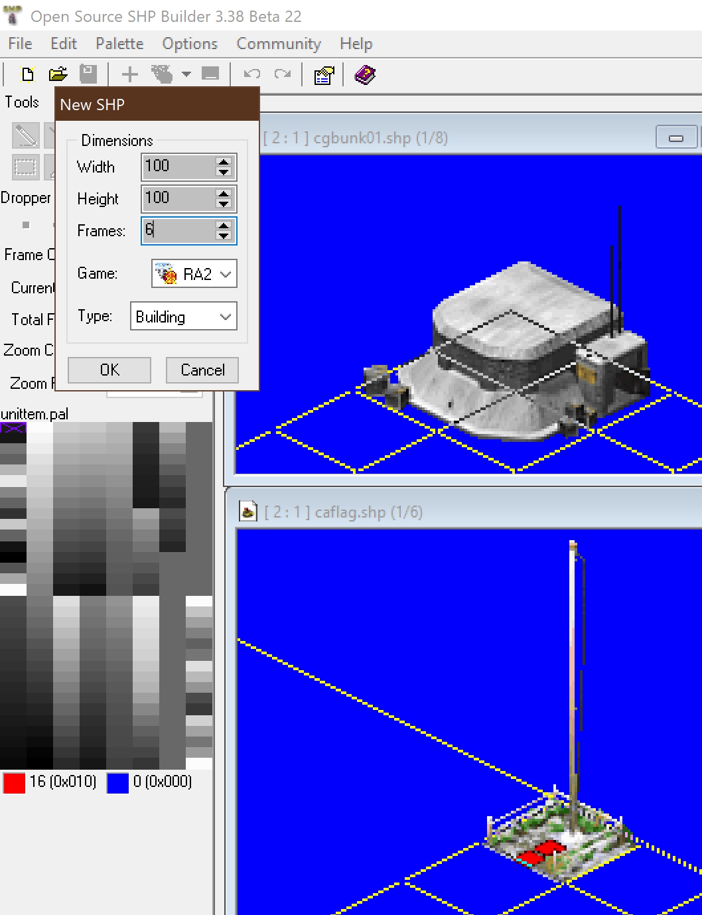Increase Height with the up arrow
This screenshot has width=702, height=915.
224,193
